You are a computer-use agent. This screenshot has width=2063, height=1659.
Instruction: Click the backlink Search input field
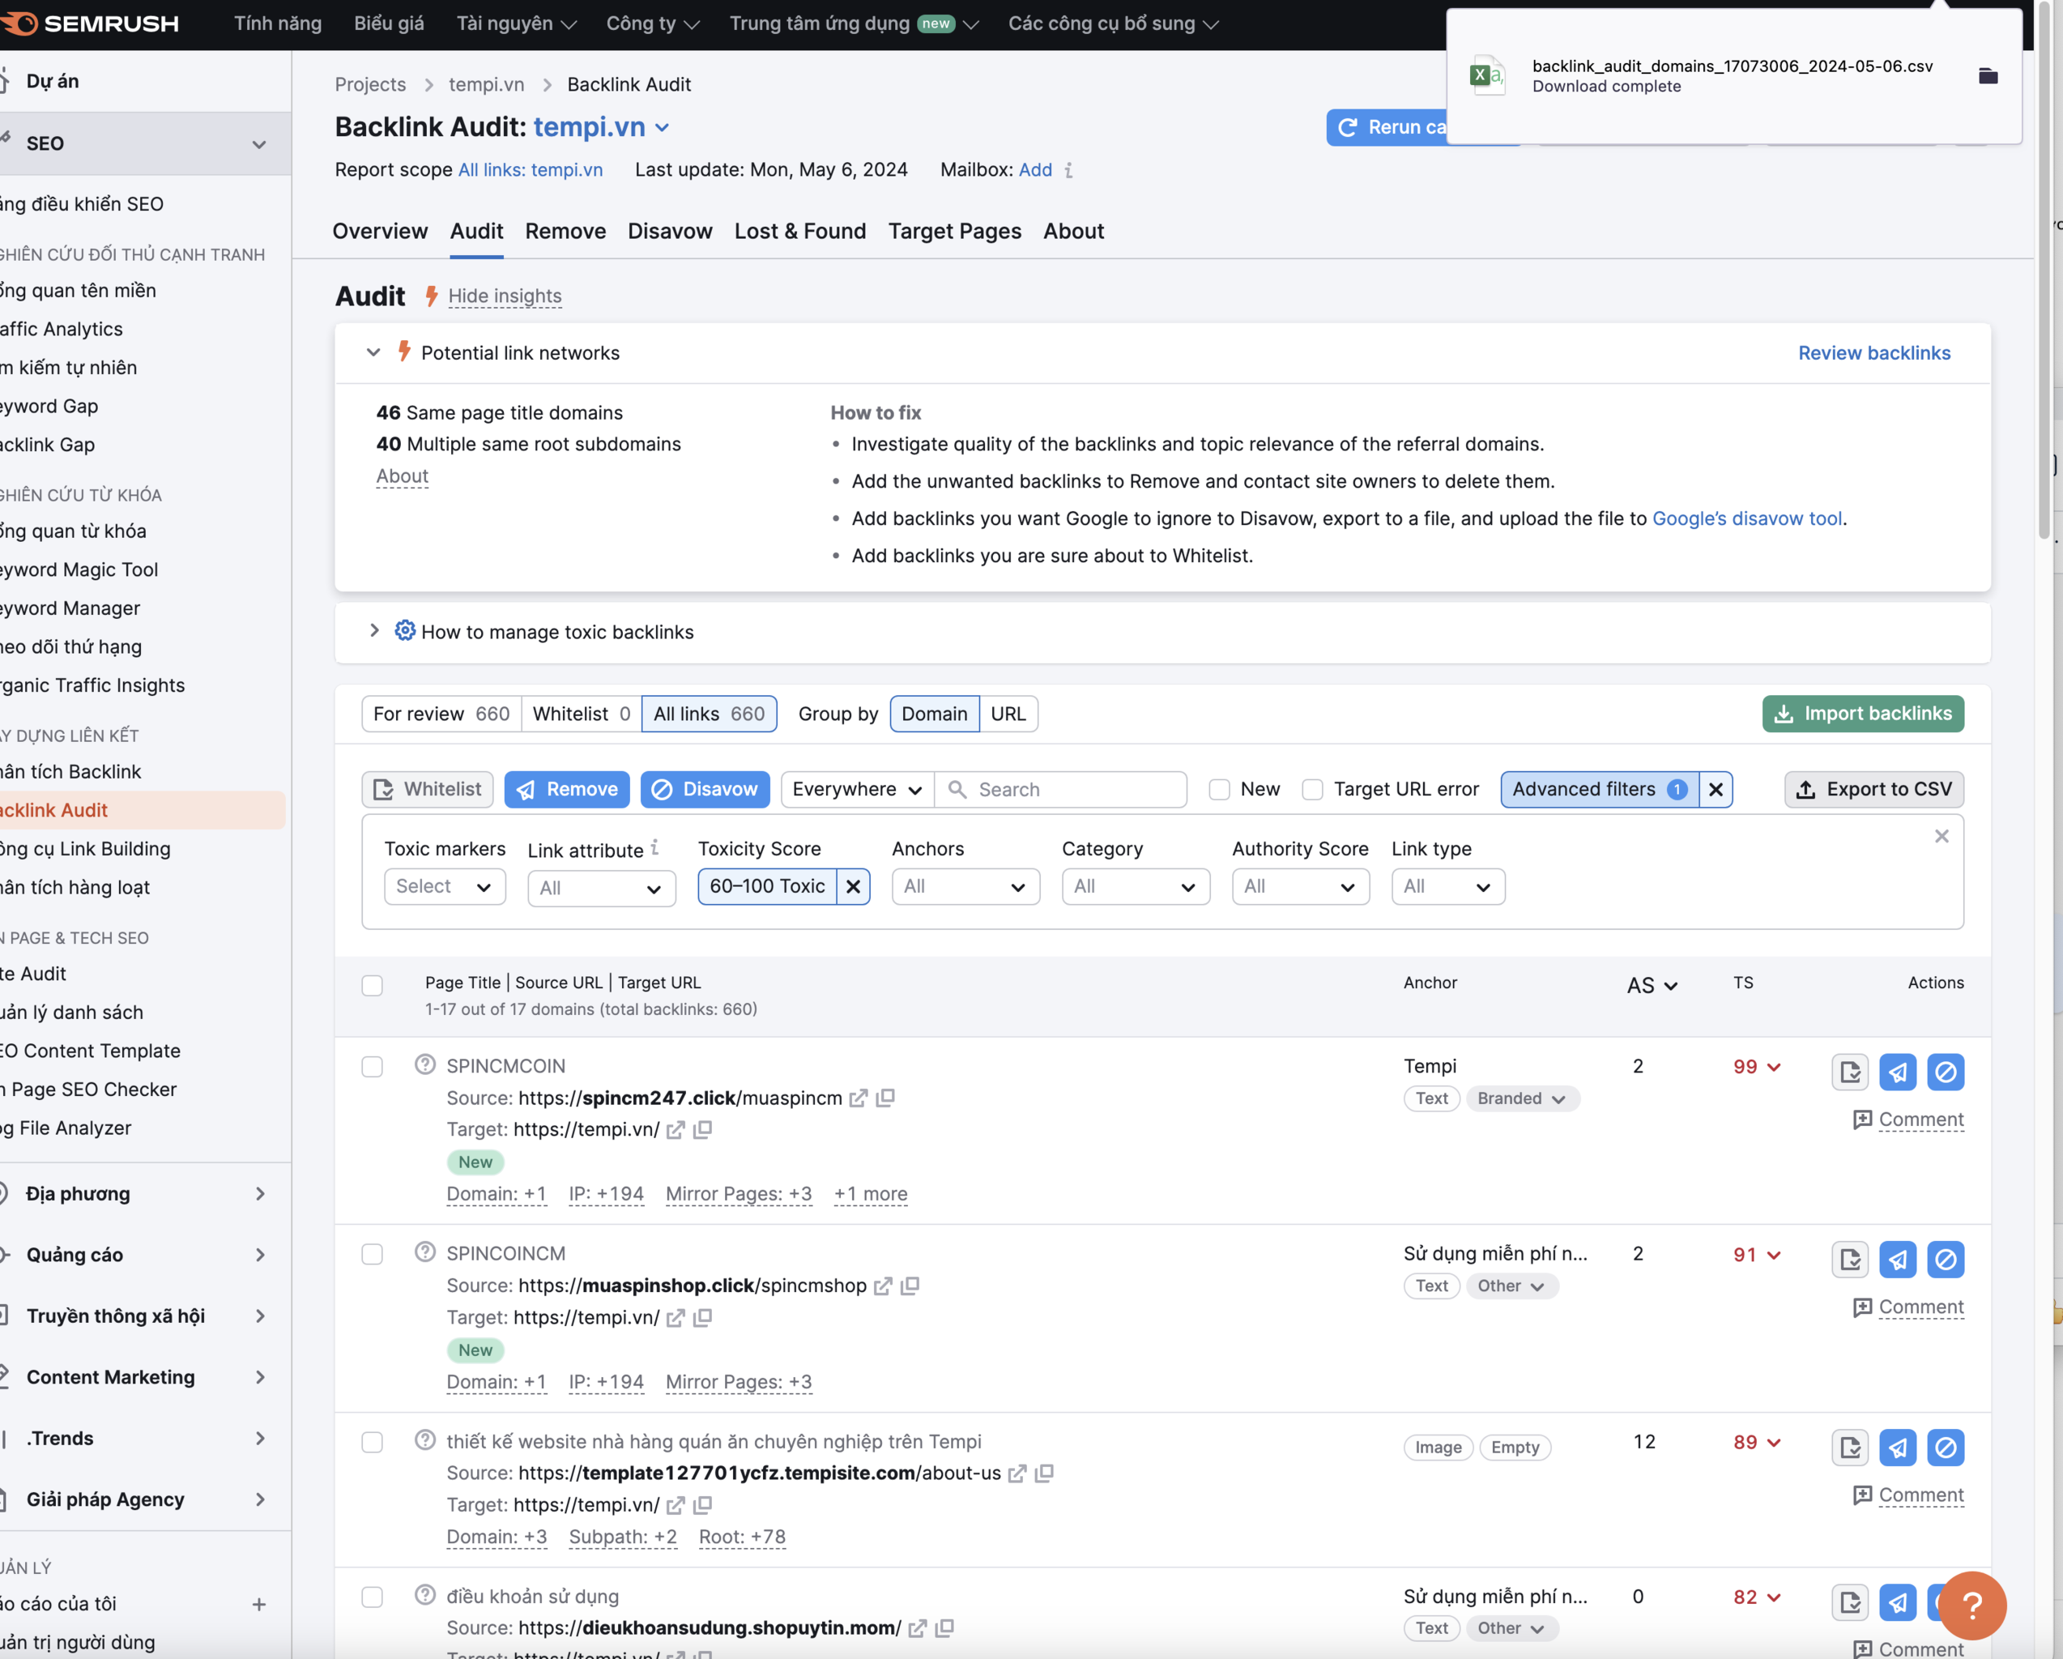(1060, 789)
